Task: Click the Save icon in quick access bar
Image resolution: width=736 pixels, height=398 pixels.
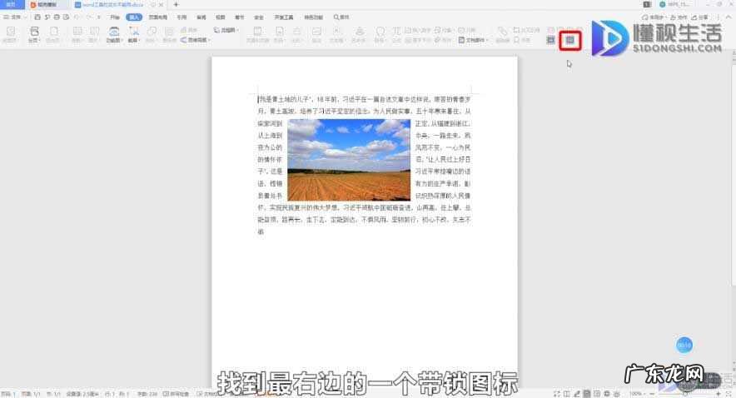Action: (37, 17)
